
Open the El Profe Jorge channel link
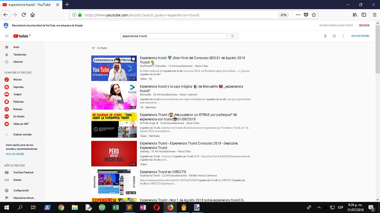pyautogui.click(x=148, y=123)
